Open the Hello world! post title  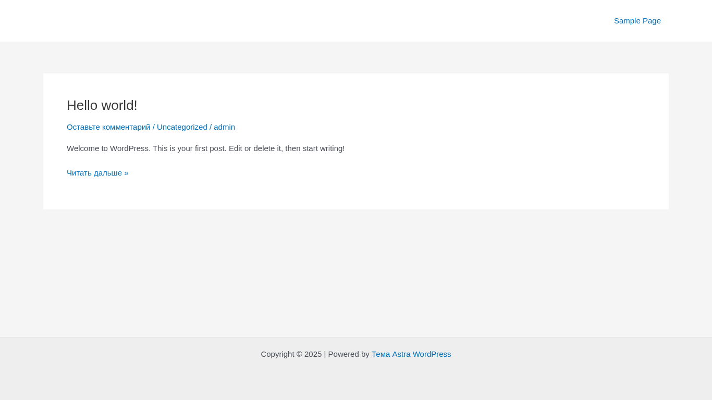[102, 105]
